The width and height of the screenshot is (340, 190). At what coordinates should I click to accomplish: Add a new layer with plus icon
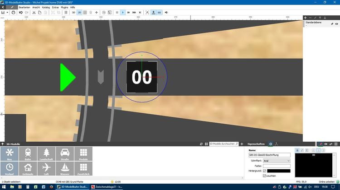305,18
